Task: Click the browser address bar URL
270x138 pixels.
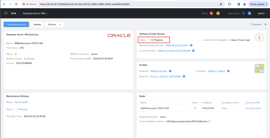Action: (x=84, y=4)
